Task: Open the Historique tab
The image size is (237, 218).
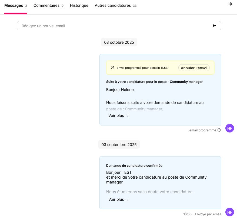Action: point(79,6)
